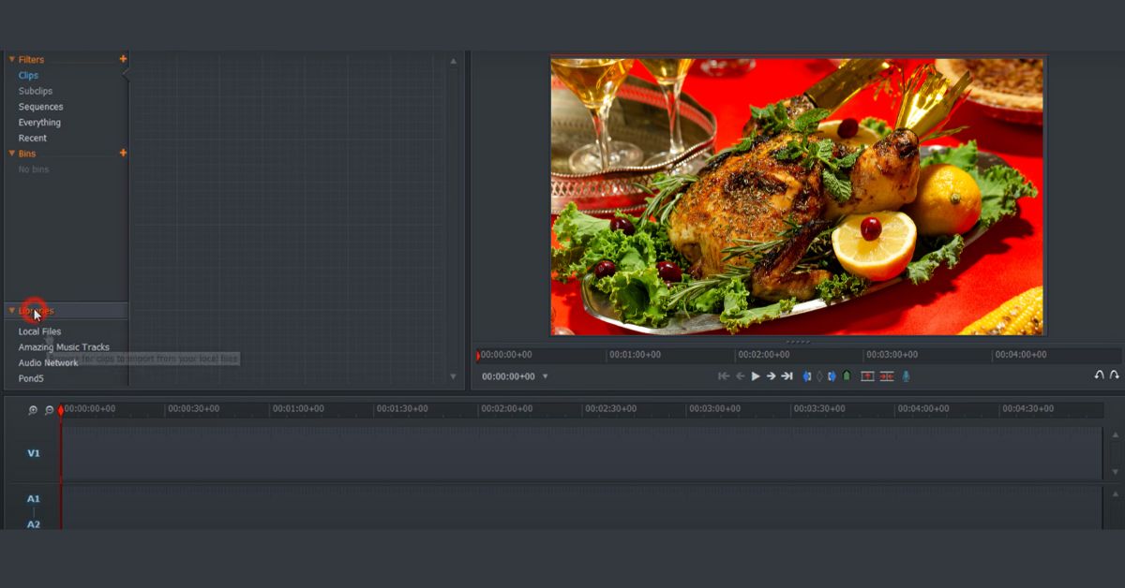Collapse the Filters section
Screen dimensions: 1125x588
point(11,59)
